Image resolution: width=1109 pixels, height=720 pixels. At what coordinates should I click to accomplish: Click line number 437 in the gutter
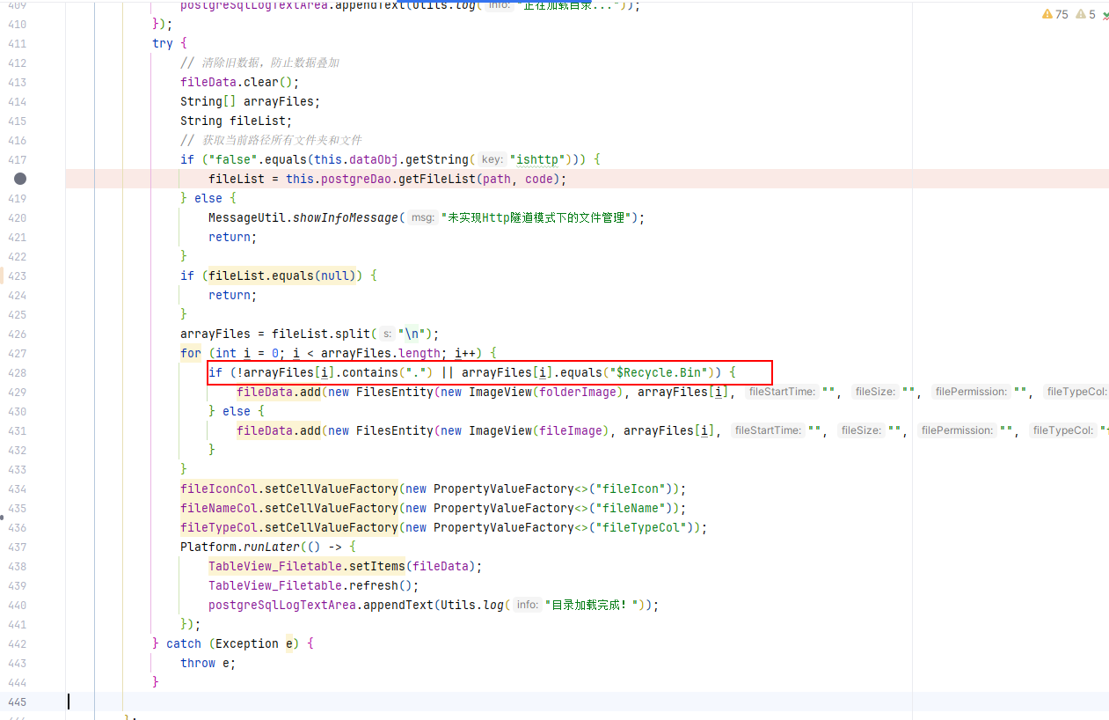17,547
